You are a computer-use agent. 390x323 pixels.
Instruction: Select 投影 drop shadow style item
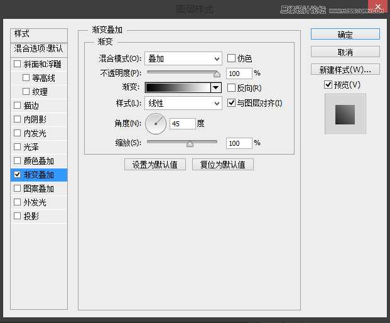[31, 216]
